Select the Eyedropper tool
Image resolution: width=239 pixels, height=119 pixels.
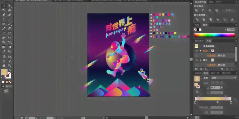click(x=4, y=52)
